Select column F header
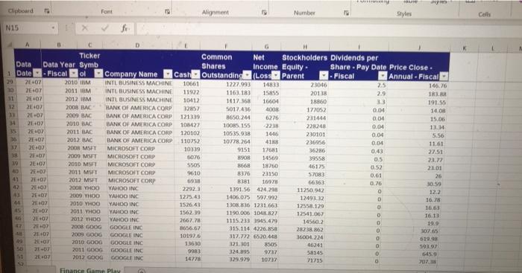The image size is (522, 273). tap(226, 47)
